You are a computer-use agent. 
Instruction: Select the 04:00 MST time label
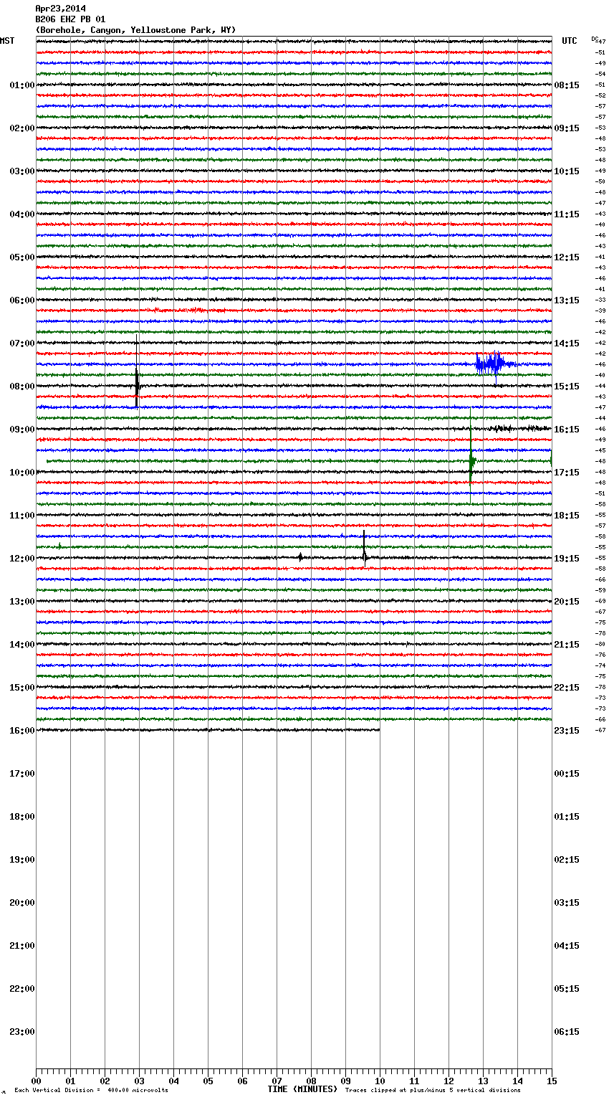click(x=22, y=214)
